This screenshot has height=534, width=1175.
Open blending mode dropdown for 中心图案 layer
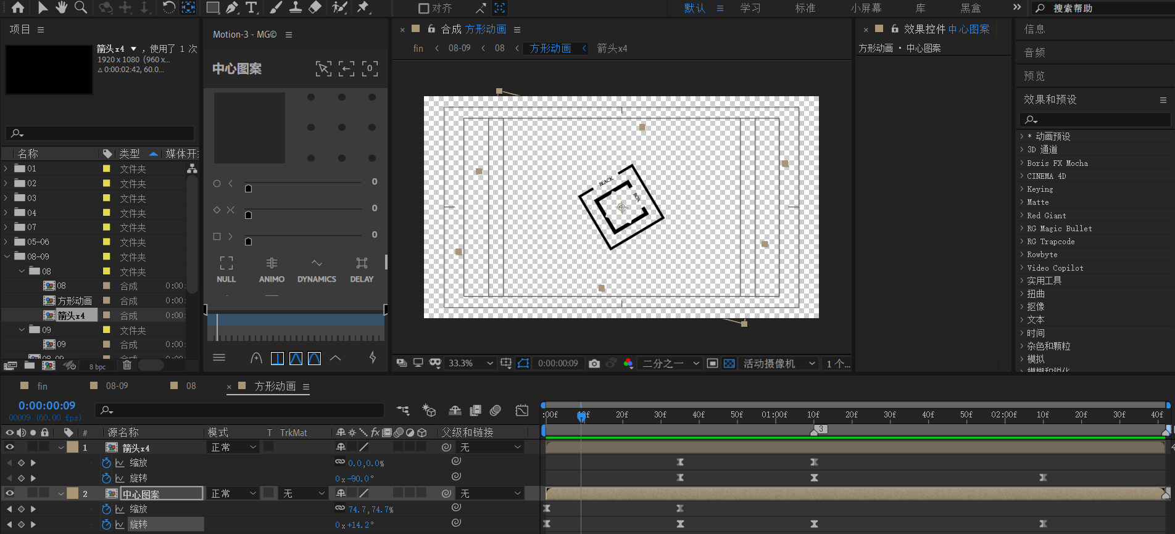click(233, 493)
